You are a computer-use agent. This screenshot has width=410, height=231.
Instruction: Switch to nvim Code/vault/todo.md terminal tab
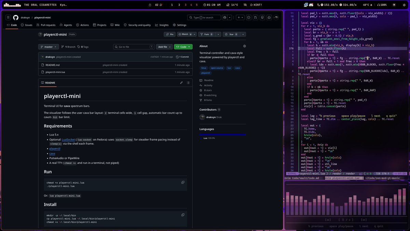pyautogui.click(x=302, y=178)
